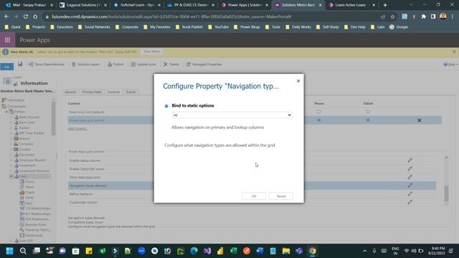
Task: Switch to the Events tab
Action: [131, 92]
